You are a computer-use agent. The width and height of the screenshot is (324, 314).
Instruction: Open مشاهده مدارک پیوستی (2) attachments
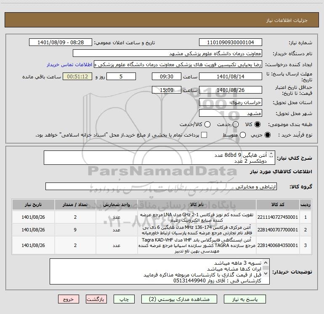click(179, 299)
